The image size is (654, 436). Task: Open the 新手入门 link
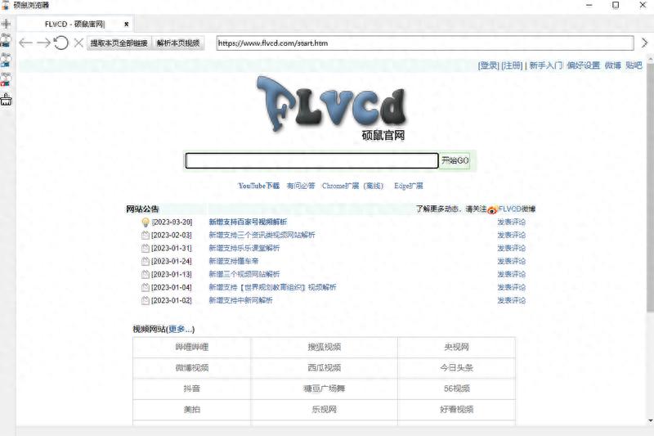click(545, 65)
